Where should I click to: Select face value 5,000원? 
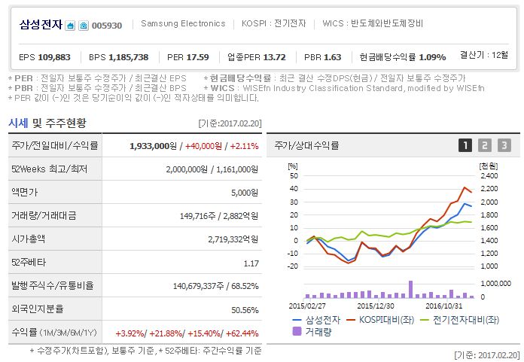point(245,193)
